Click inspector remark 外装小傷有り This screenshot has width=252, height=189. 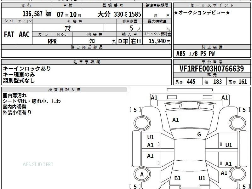click(17, 112)
